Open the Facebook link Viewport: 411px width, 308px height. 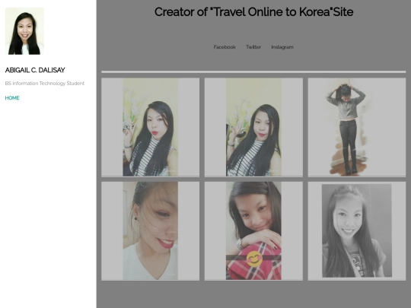point(225,47)
